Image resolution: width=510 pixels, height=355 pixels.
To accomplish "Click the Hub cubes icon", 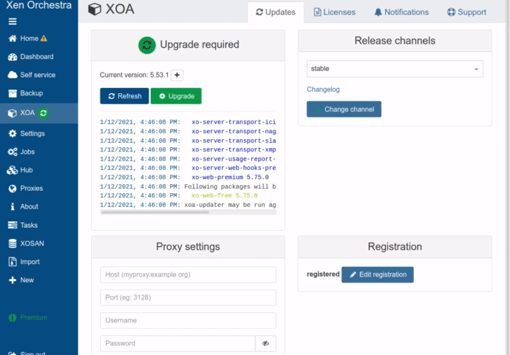I will [x=13, y=170].
